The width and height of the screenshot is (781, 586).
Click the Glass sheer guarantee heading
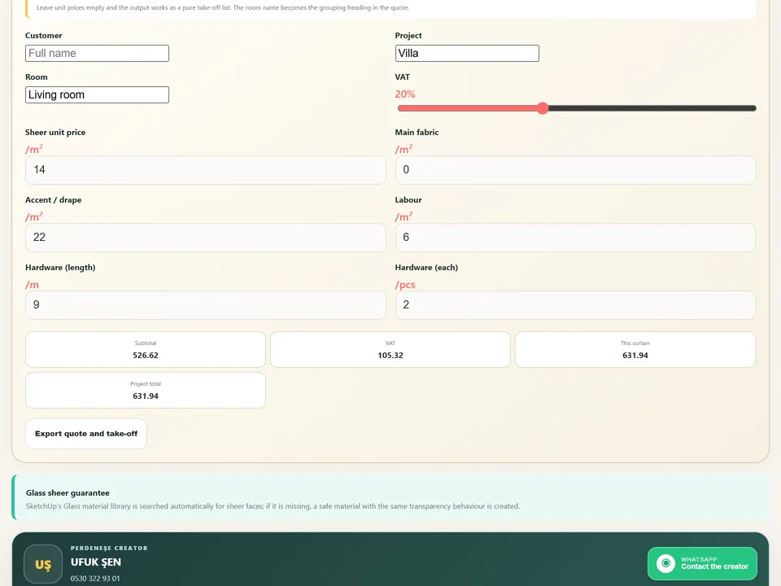(68, 493)
